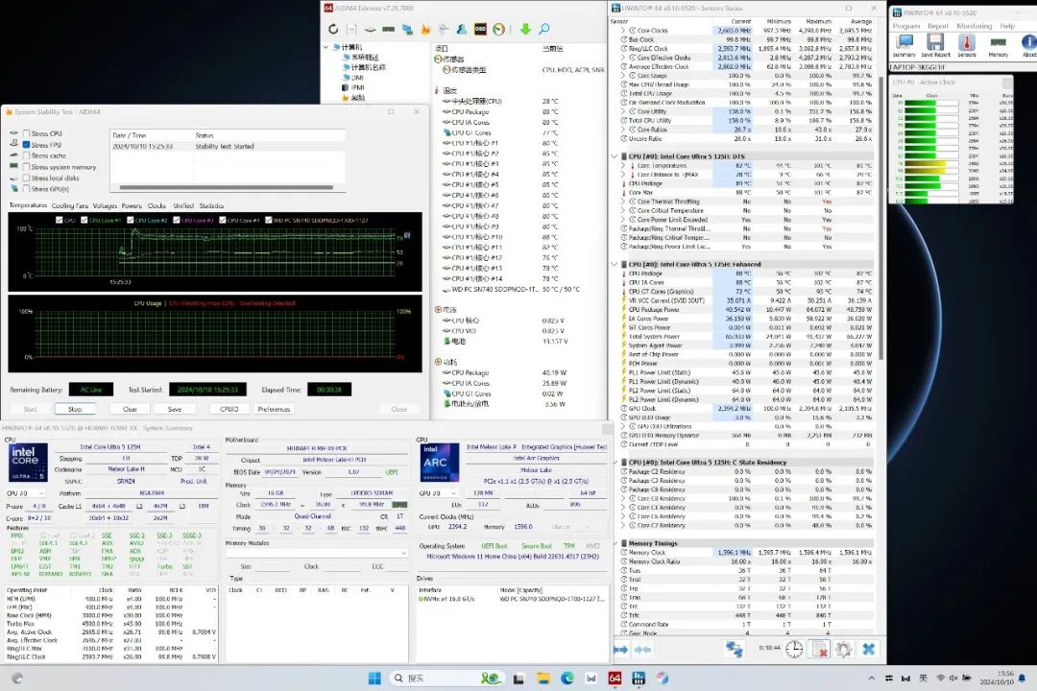
Task: Expand the Core Clocks sensor row
Action: tap(624, 31)
